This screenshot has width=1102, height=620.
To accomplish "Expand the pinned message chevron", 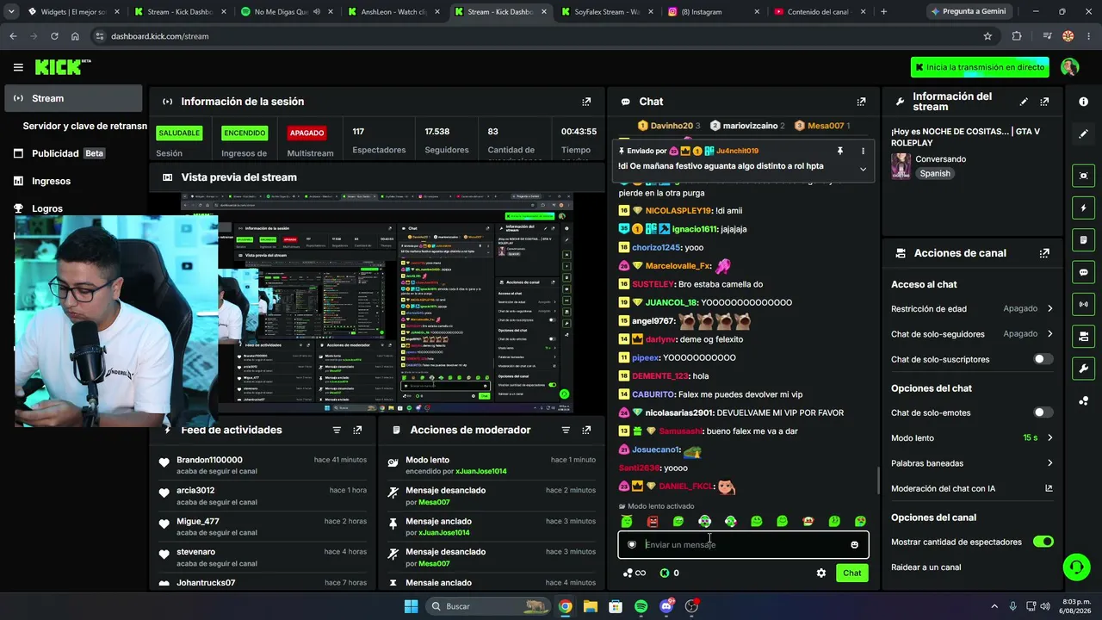I will pos(863,169).
